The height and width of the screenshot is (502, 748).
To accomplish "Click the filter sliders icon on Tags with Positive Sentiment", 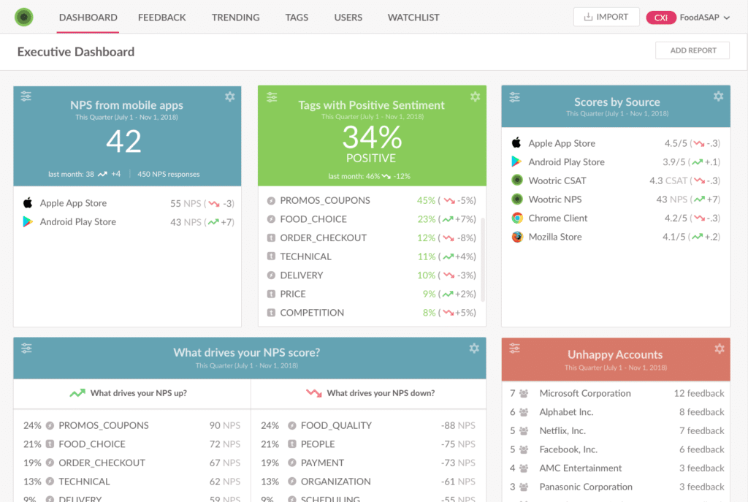I will pyautogui.click(x=271, y=96).
